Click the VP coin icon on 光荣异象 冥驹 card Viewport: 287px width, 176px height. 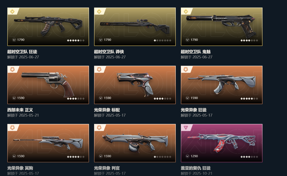[x=14, y=156]
